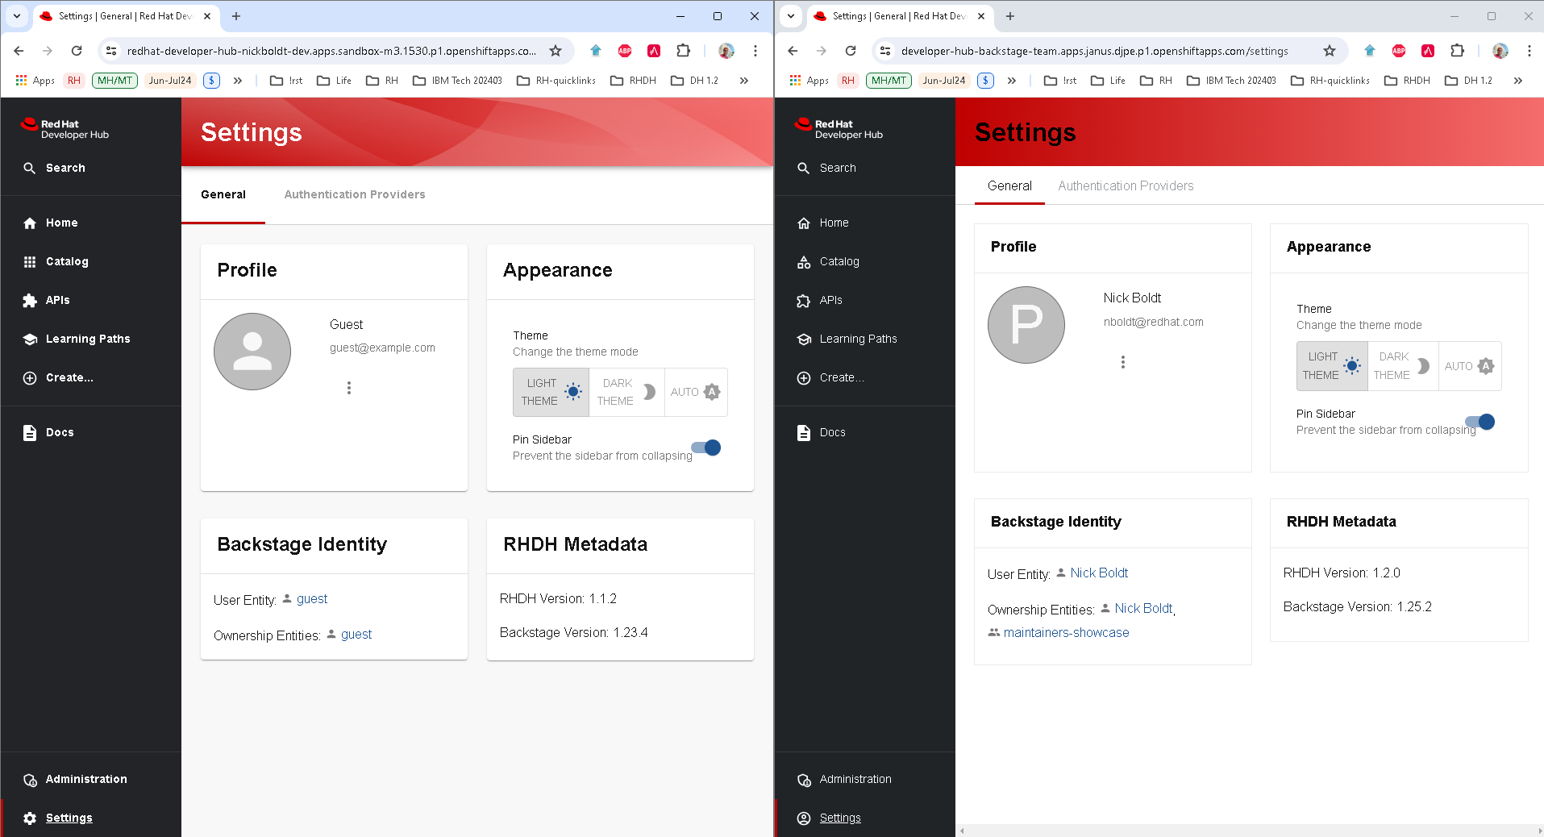Open a new tab in the left window

pyautogui.click(x=236, y=16)
